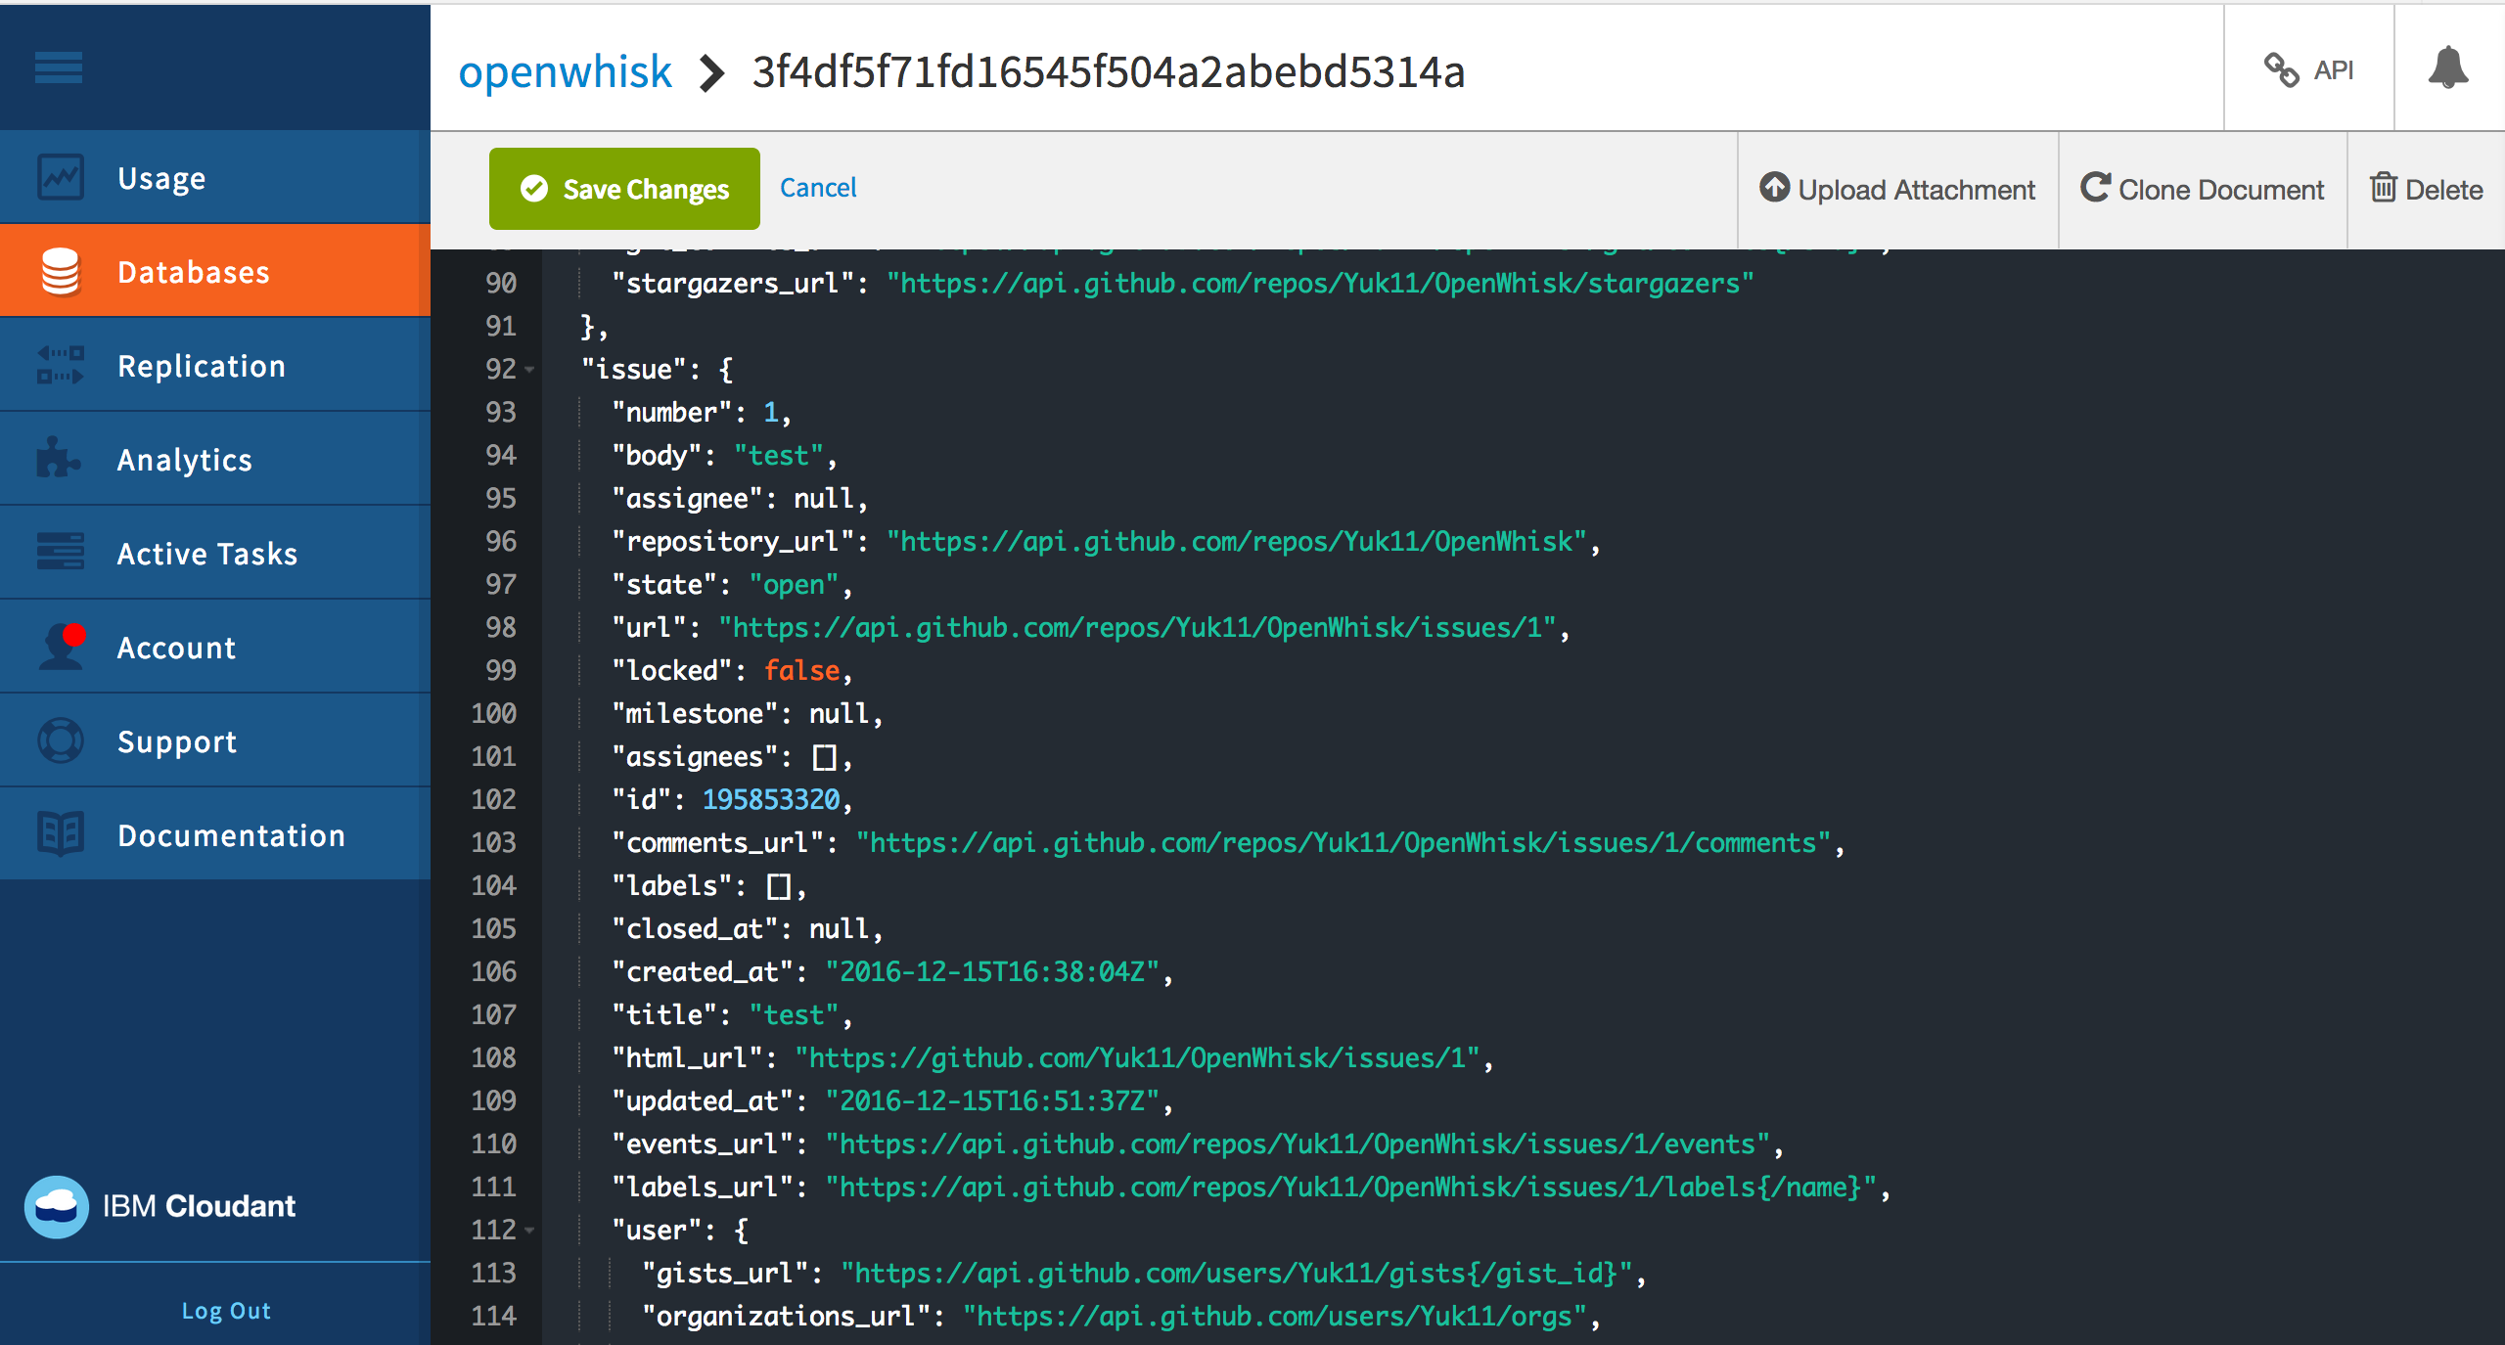Click the IBM Cloudant logo icon
Image resolution: width=2505 pixels, height=1345 pixels.
click(56, 1206)
